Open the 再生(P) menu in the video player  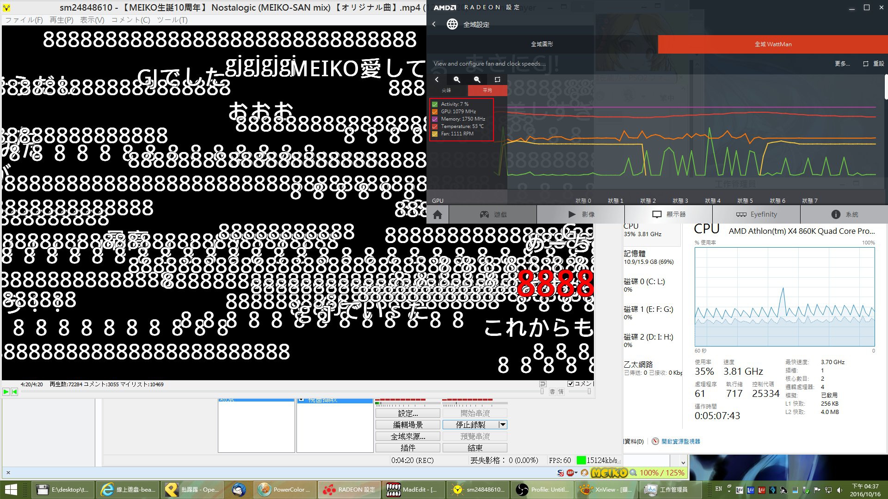[x=62, y=20]
